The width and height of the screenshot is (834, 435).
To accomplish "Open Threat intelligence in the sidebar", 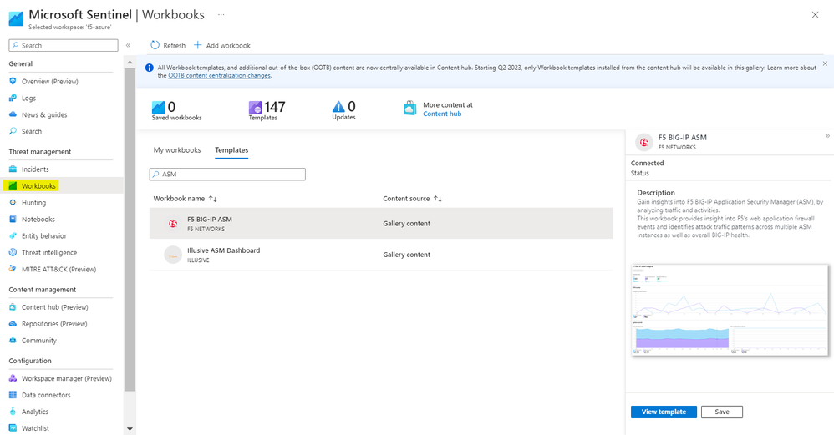I will click(x=48, y=253).
